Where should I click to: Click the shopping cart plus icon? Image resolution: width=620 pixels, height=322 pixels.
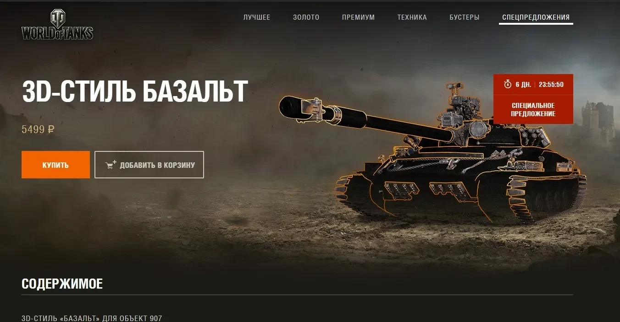[111, 165]
